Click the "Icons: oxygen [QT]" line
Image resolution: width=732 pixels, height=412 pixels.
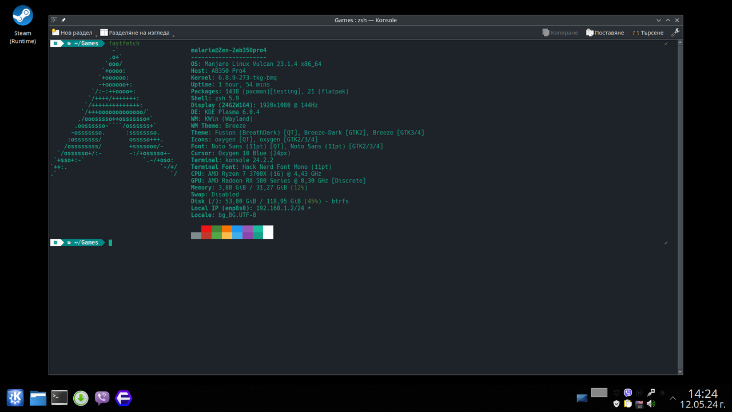pos(254,140)
